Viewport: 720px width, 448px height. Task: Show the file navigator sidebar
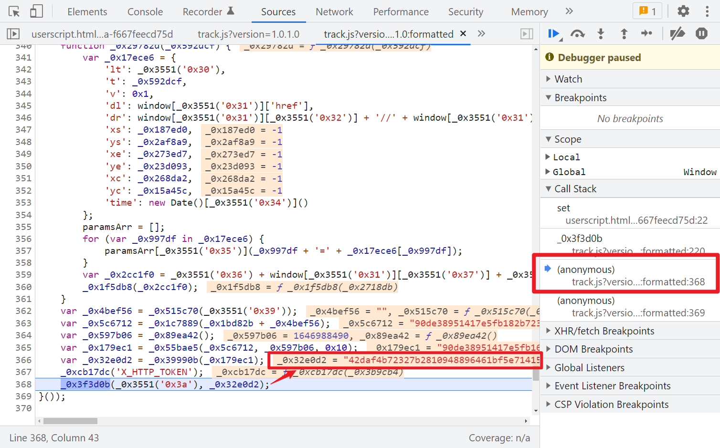[13, 34]
